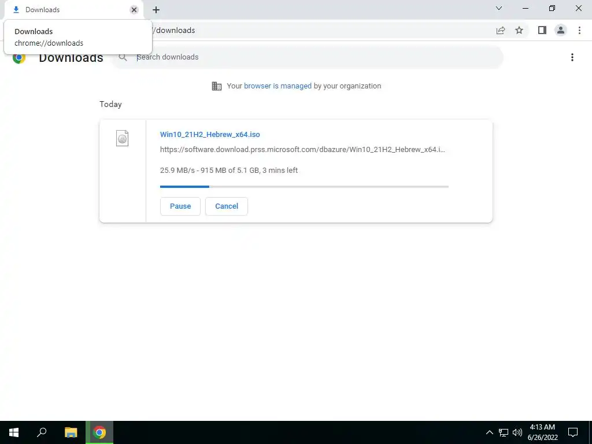This screenshot has height=444, width=592.
Task: Click the search magnifier icon in downloads
Action: click(x=123, y=57)
